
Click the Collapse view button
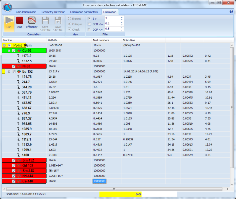75,24
